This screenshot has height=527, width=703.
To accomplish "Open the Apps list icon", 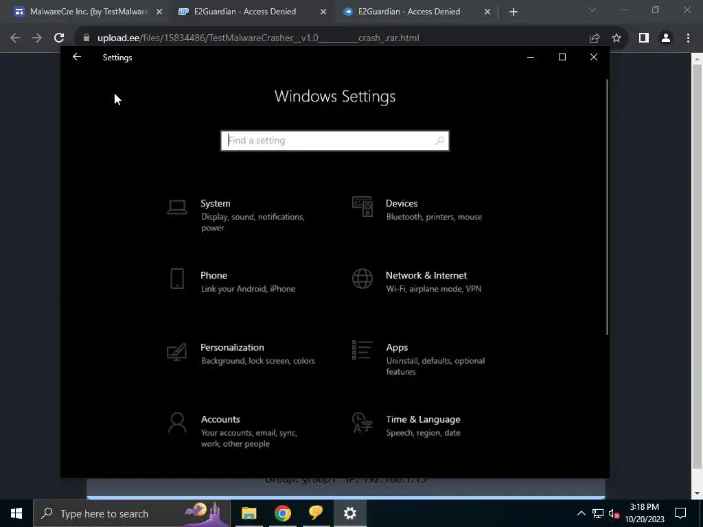I will (362, 350).
